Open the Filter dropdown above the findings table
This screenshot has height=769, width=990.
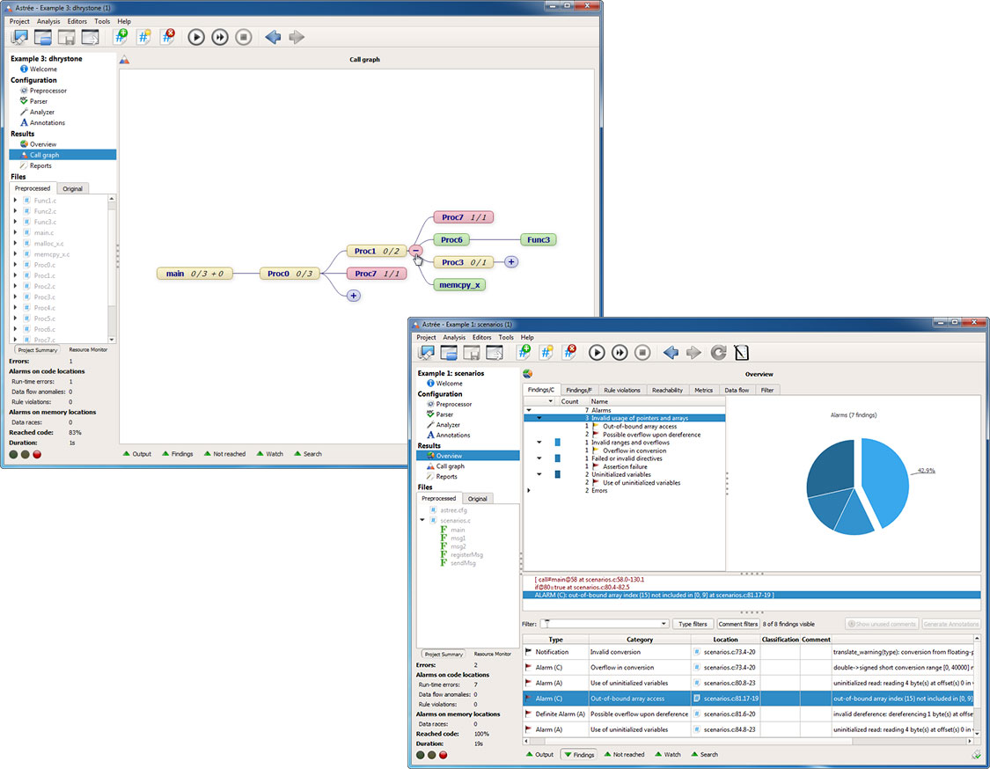(x=664, y=623)
